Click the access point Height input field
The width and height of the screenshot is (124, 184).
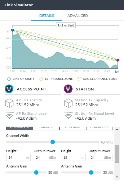coord(18,157)
